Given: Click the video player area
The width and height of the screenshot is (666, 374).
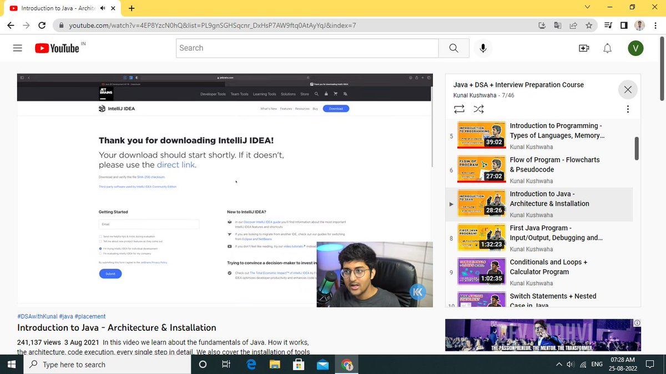Looking at the screenshot, I should coord(225,190).
